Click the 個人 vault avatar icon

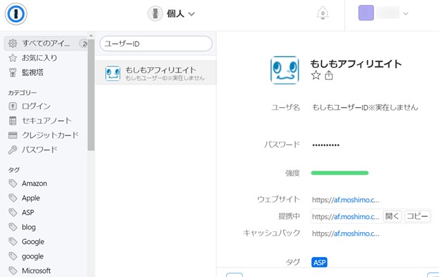pos(155,13)
